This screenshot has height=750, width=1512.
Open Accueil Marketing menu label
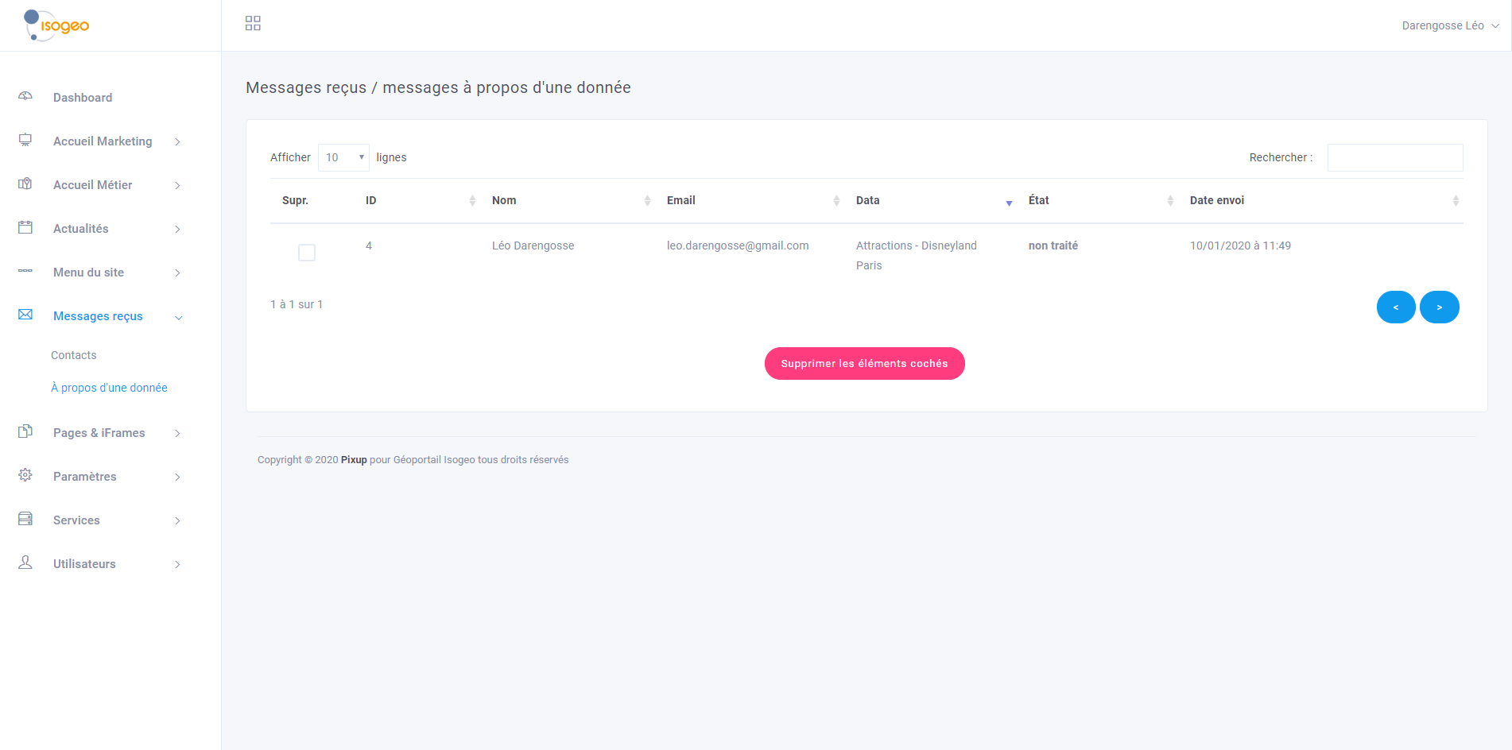click(103, 141)
